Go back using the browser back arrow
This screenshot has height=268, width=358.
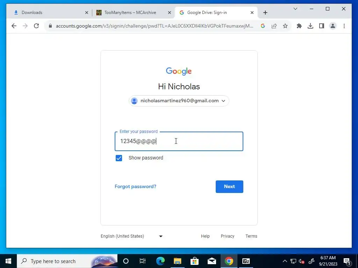(x=14, y=26)
